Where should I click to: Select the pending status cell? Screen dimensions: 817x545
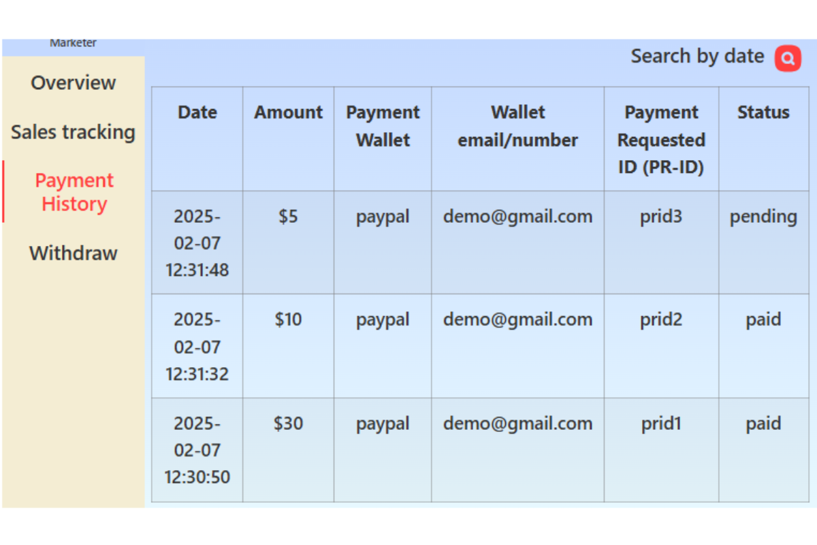coord(763,217)
